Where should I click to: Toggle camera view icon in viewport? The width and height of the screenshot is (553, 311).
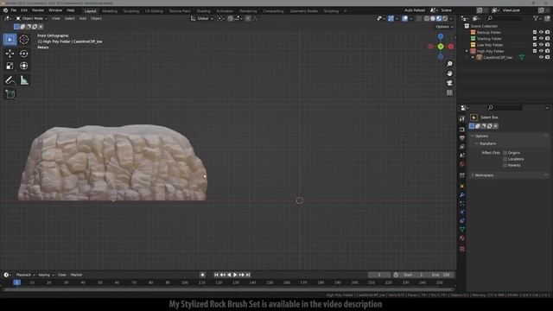coord(449,83)
